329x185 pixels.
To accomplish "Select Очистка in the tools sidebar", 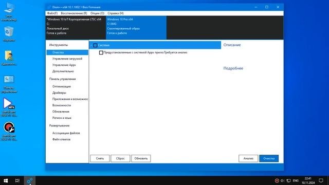I will (67, 52).
